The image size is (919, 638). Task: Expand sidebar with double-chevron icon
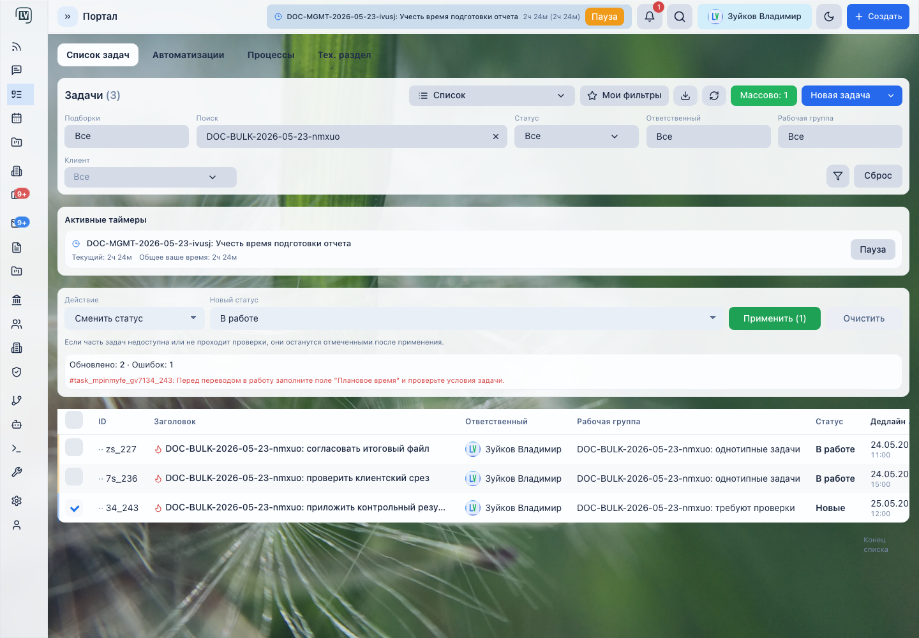pos(68,17)
